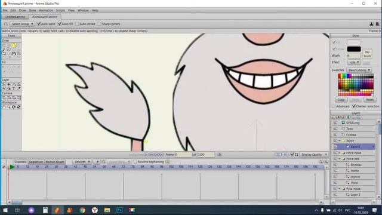Enable the Auto-stroke checkbox
This screenshot has width=382, height=215.
click(x=77, y=24)
